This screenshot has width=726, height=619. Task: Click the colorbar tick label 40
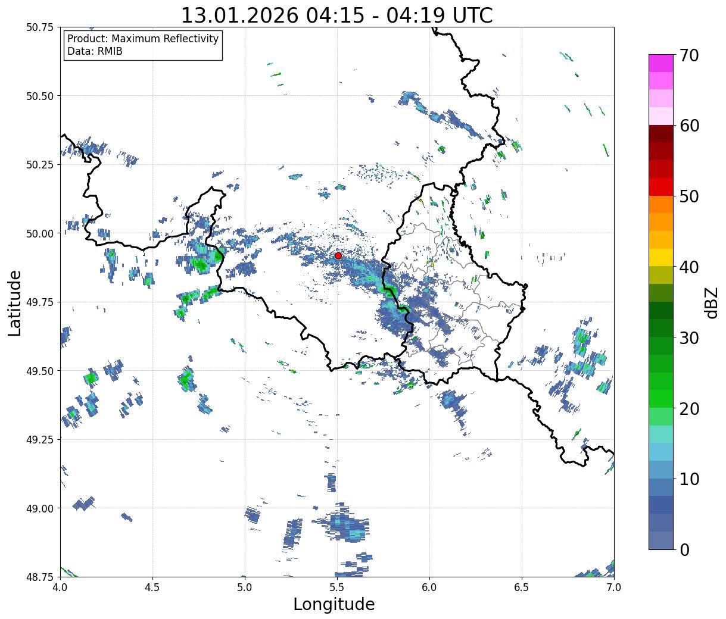690,267
